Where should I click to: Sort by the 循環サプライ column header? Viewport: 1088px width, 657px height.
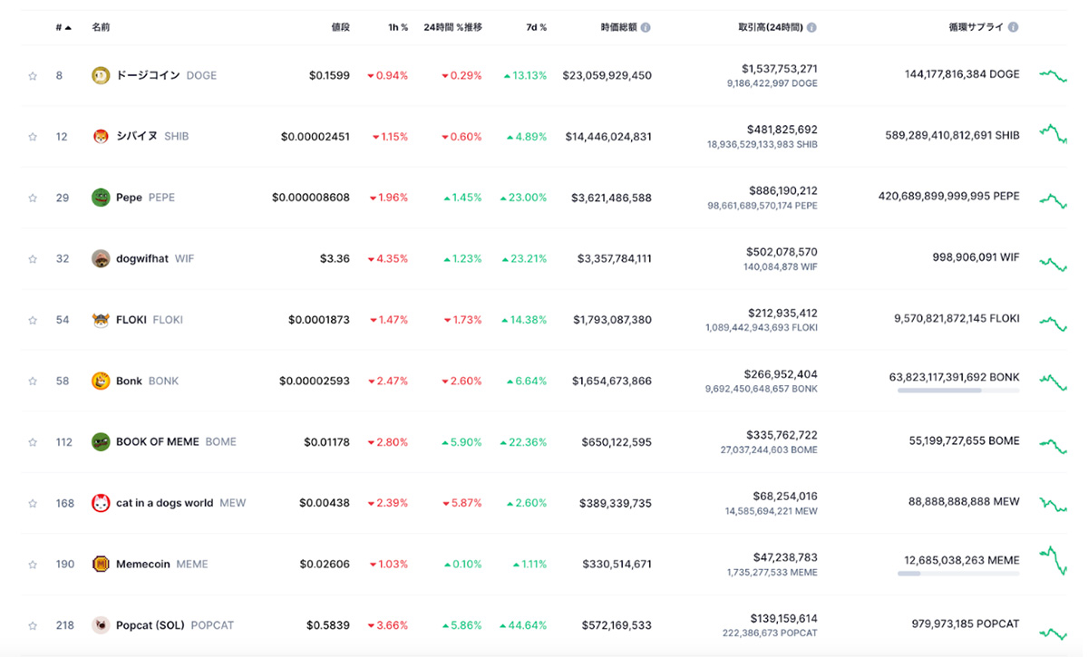pos(976,27)
